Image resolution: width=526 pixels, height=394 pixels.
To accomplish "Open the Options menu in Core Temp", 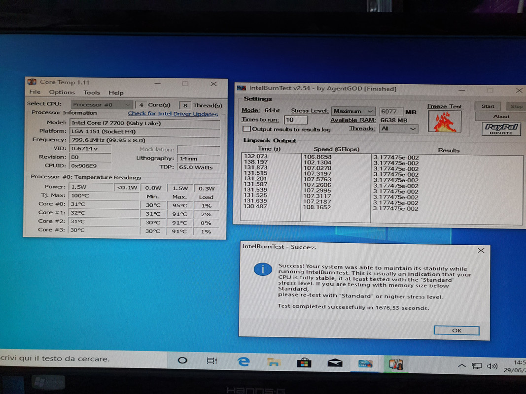I will click(x=62, y=92).
